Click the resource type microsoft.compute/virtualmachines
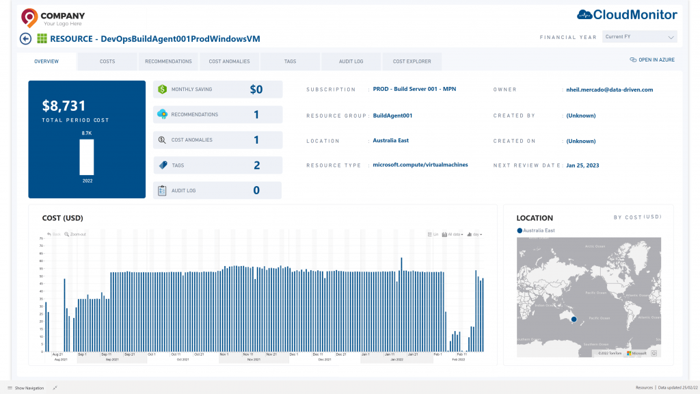 click(420, 165)
